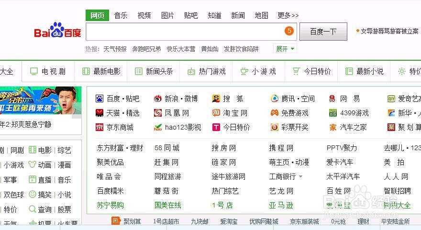
Task: Click the orange 热 badge icon
Action: tap(115, 221)
